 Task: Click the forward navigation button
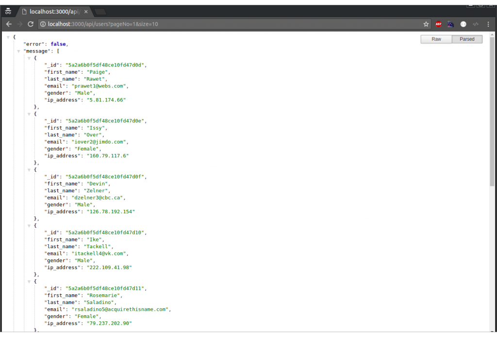19,23
